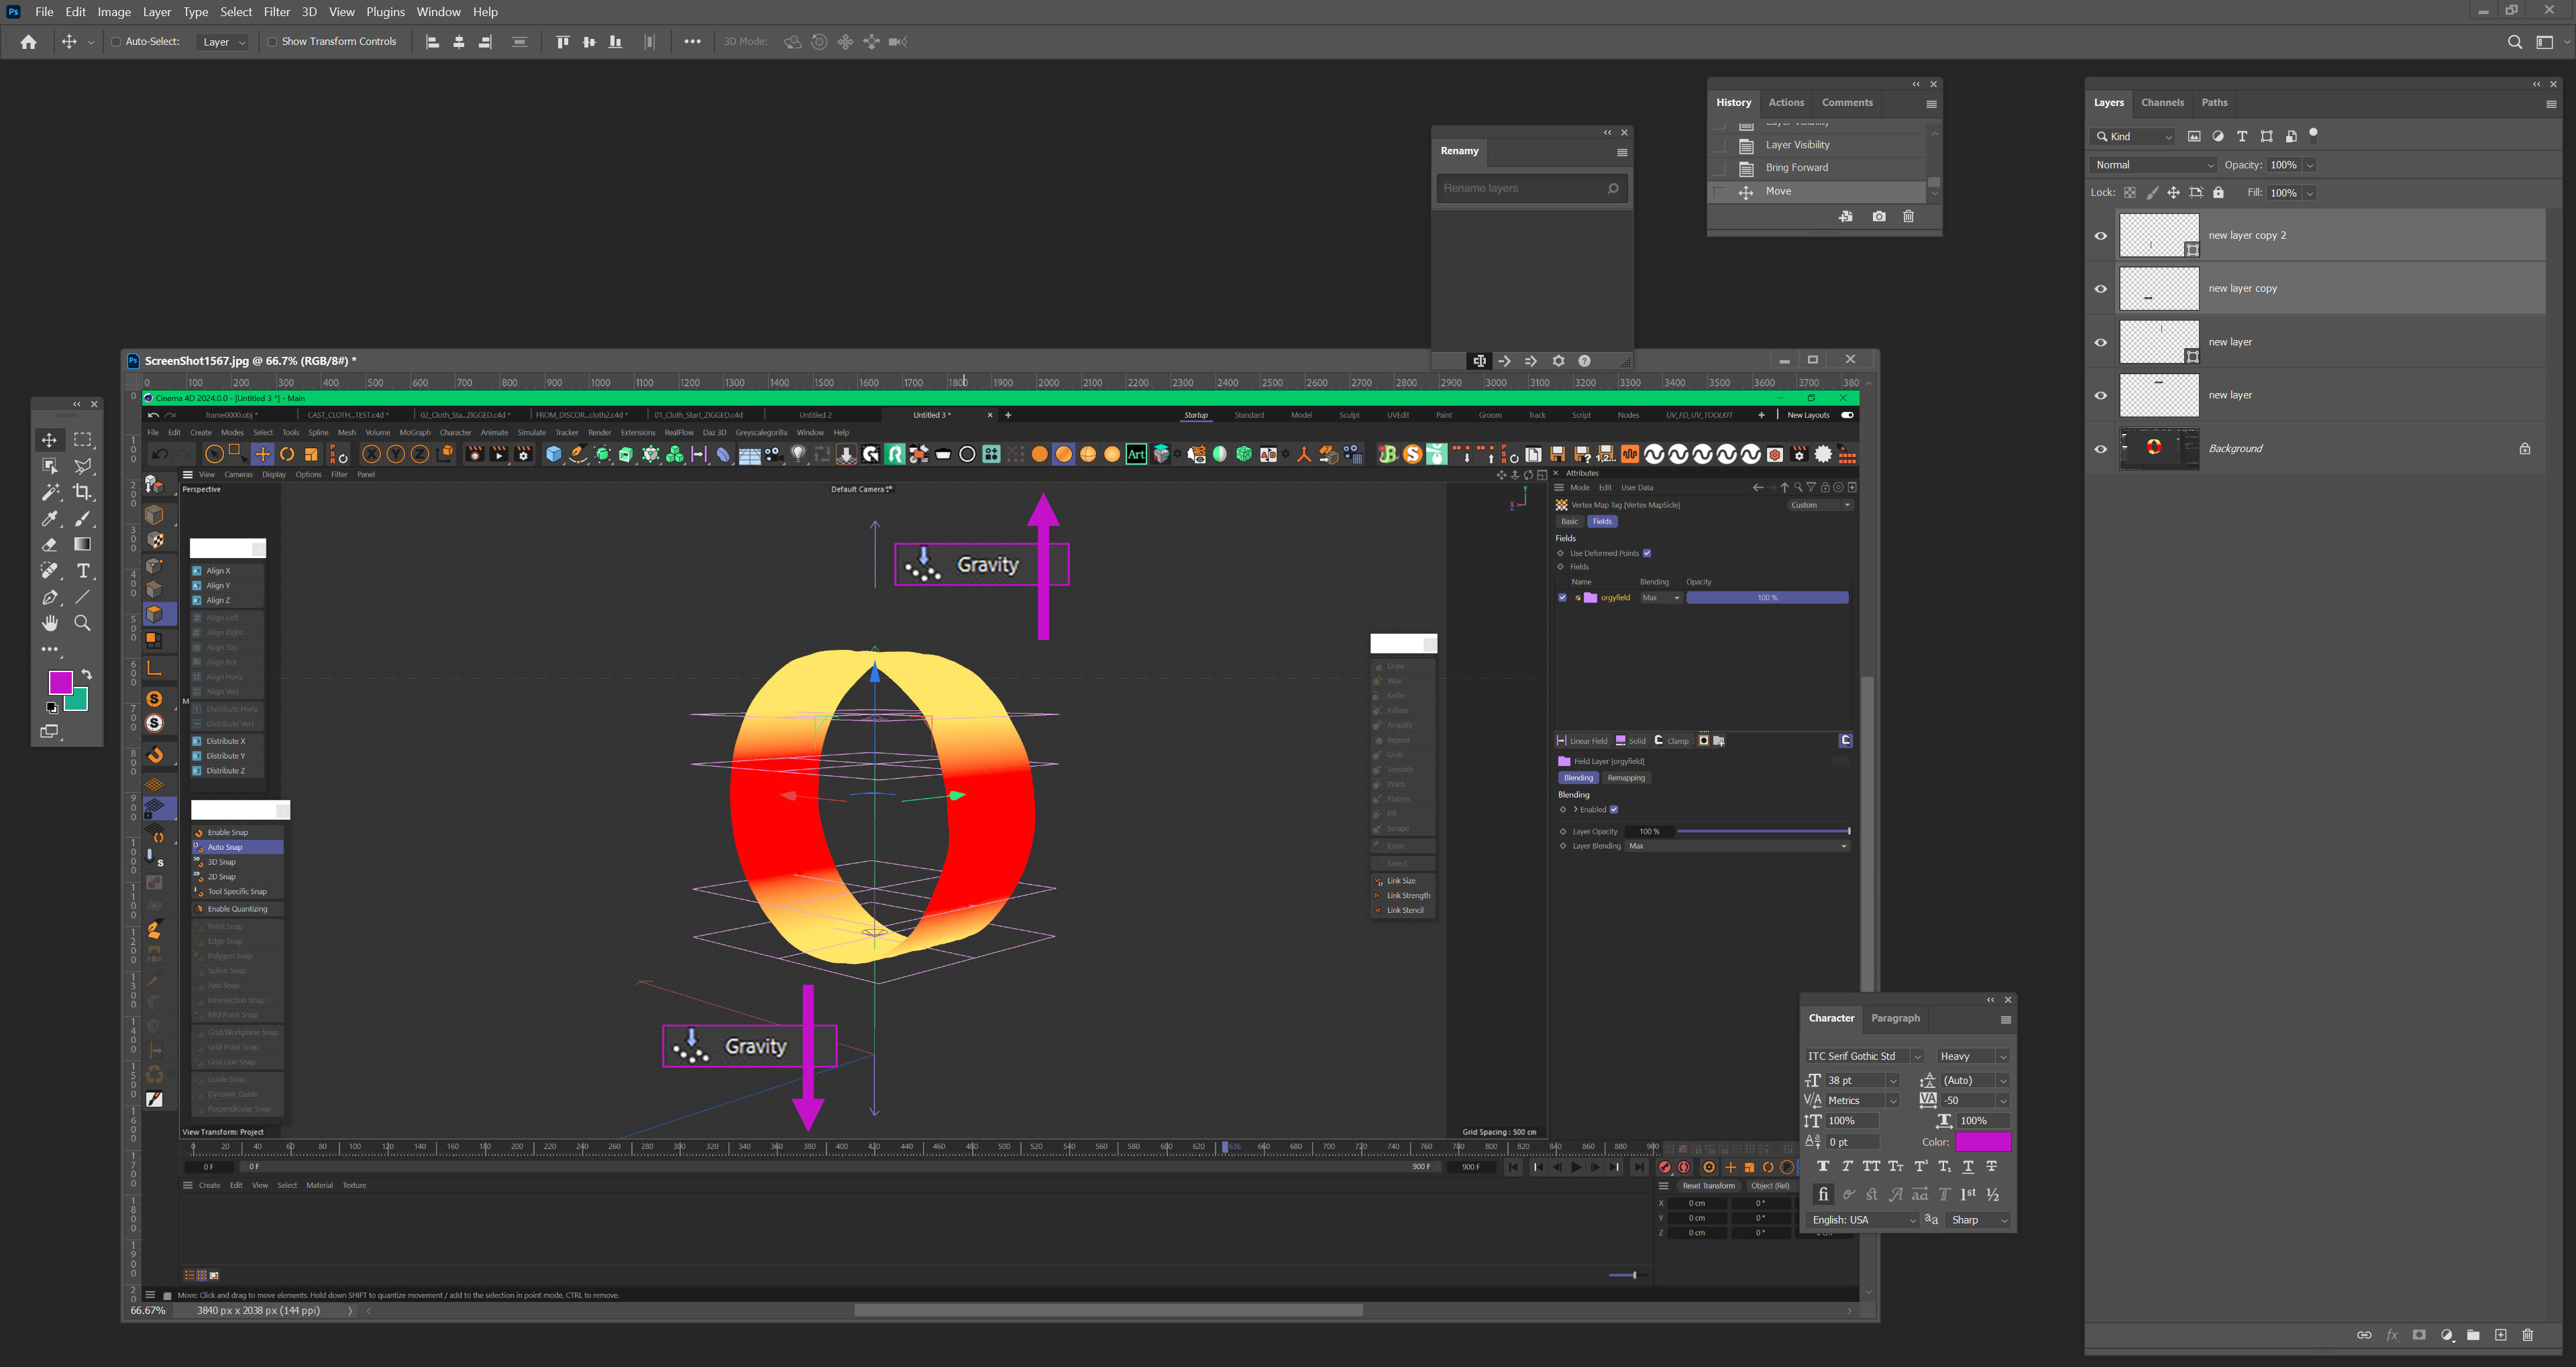Select the Move tool in the floating toolbox
Viewport: 2576px width, 1367px height.
click(49, 440)
